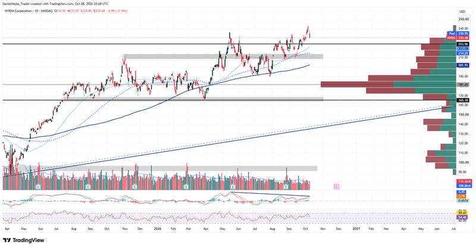Click the 223.96 horizontal line label
This screenshot has width=476, height=248.
[463, 44]
